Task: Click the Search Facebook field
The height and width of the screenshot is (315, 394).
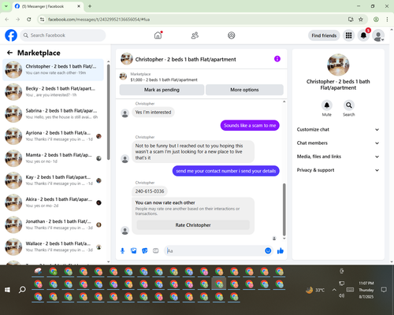Action: pyautogui.click(x=63, y=35)
